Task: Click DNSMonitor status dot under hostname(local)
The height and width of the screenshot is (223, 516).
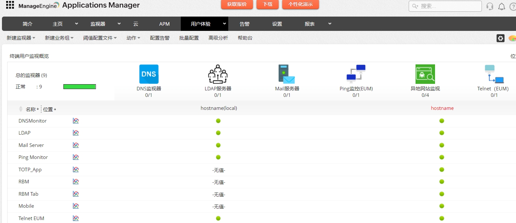Action: click(218, 121)
